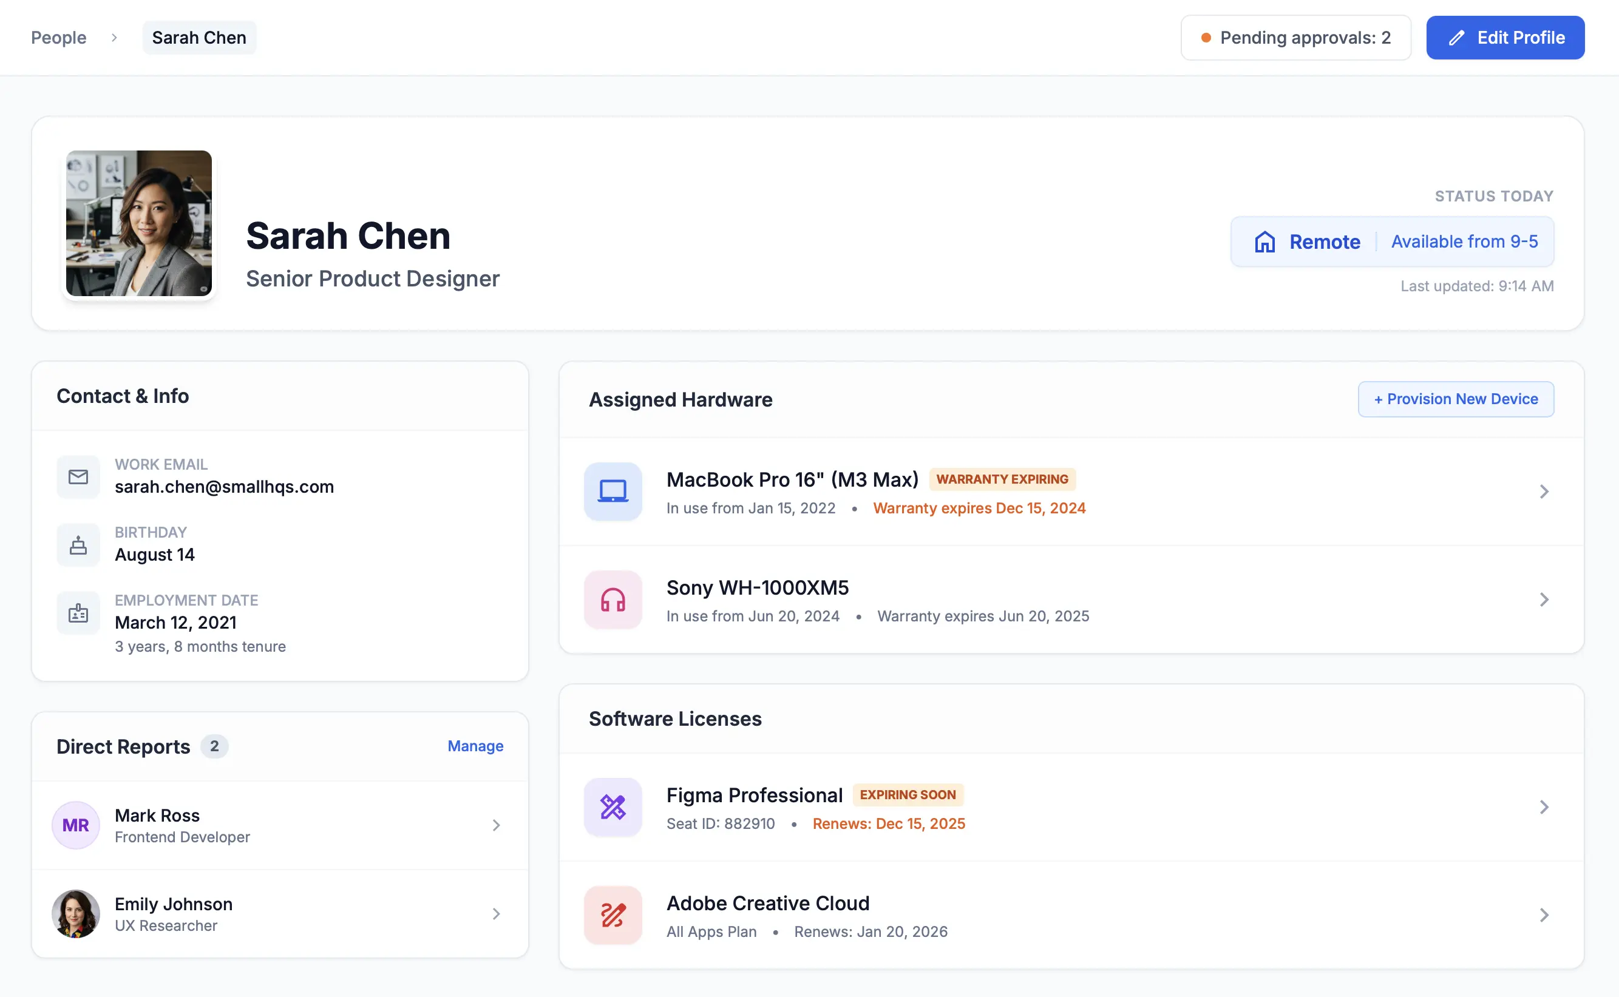1619x997 pixels.
Task: Open the Pending approvals badge
Action: point(1295,38)
